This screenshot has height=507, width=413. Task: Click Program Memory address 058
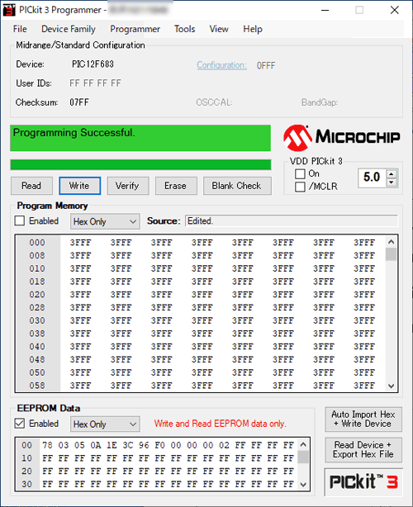37,386
